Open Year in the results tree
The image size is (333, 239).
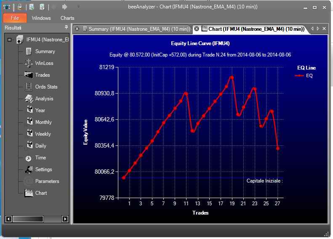coord(40,110)
